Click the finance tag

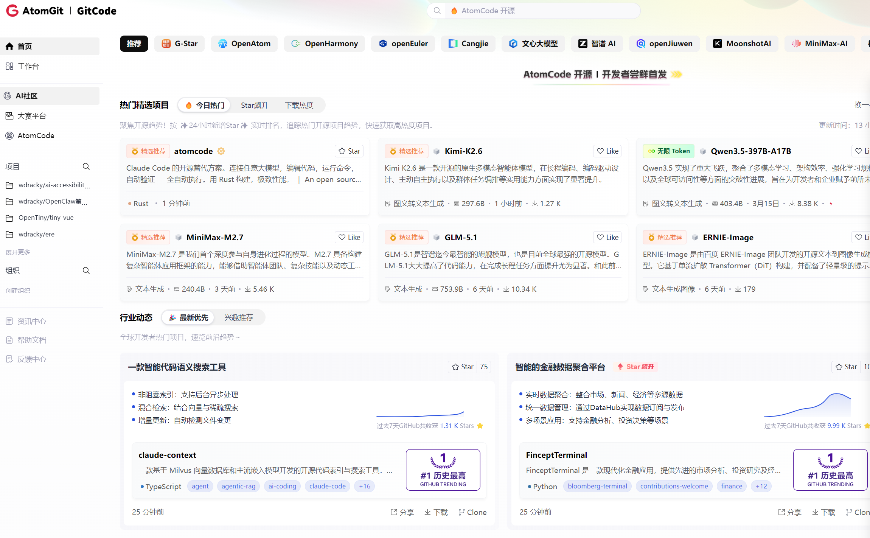pyautogui.click(x=732, y=486)
